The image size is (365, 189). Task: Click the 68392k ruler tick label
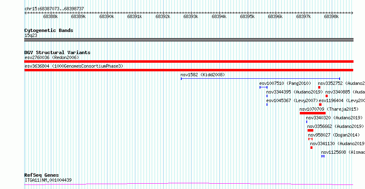tap(163, 17)
